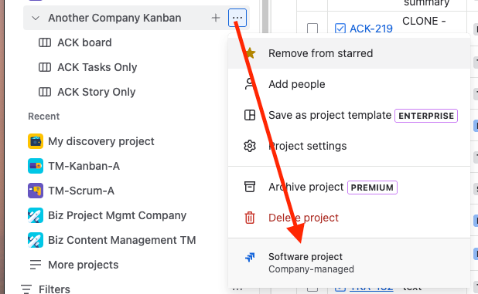Click the TM-Scrum-A project icon
The height and width of the screenshot is (294, 478).
click(36, 191)
